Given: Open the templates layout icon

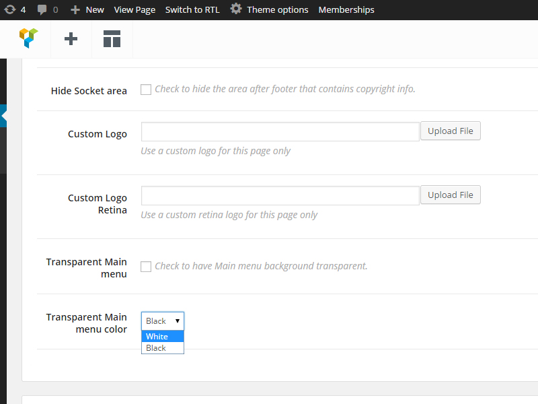Looking at the screenshot, I should [x=112, y=39].
